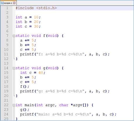Click the value 20 in int b
134x121 pixels.
click(x=36, y=22)
